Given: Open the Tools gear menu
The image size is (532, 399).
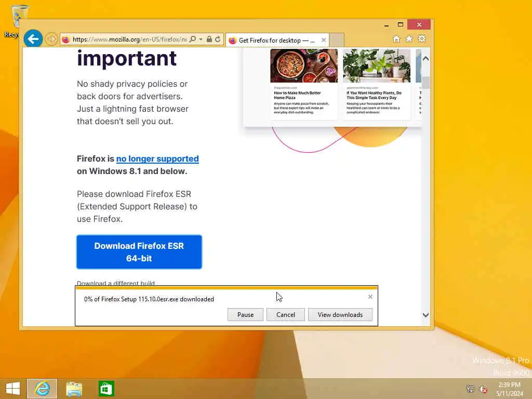Looking at the screenshot, I should click(422, 38).
